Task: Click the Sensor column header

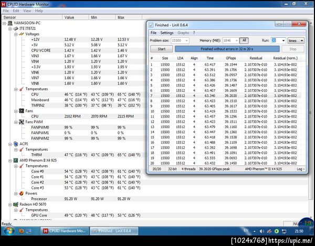Action: click(32, 17)
